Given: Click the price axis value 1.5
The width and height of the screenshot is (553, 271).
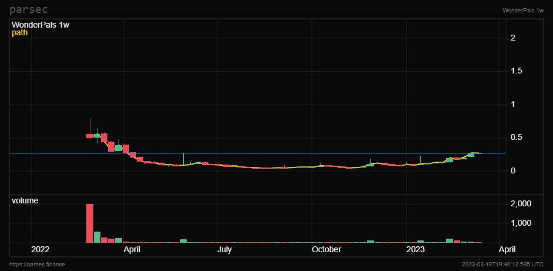Looking at the screenshot, I should tap(517, 71).
